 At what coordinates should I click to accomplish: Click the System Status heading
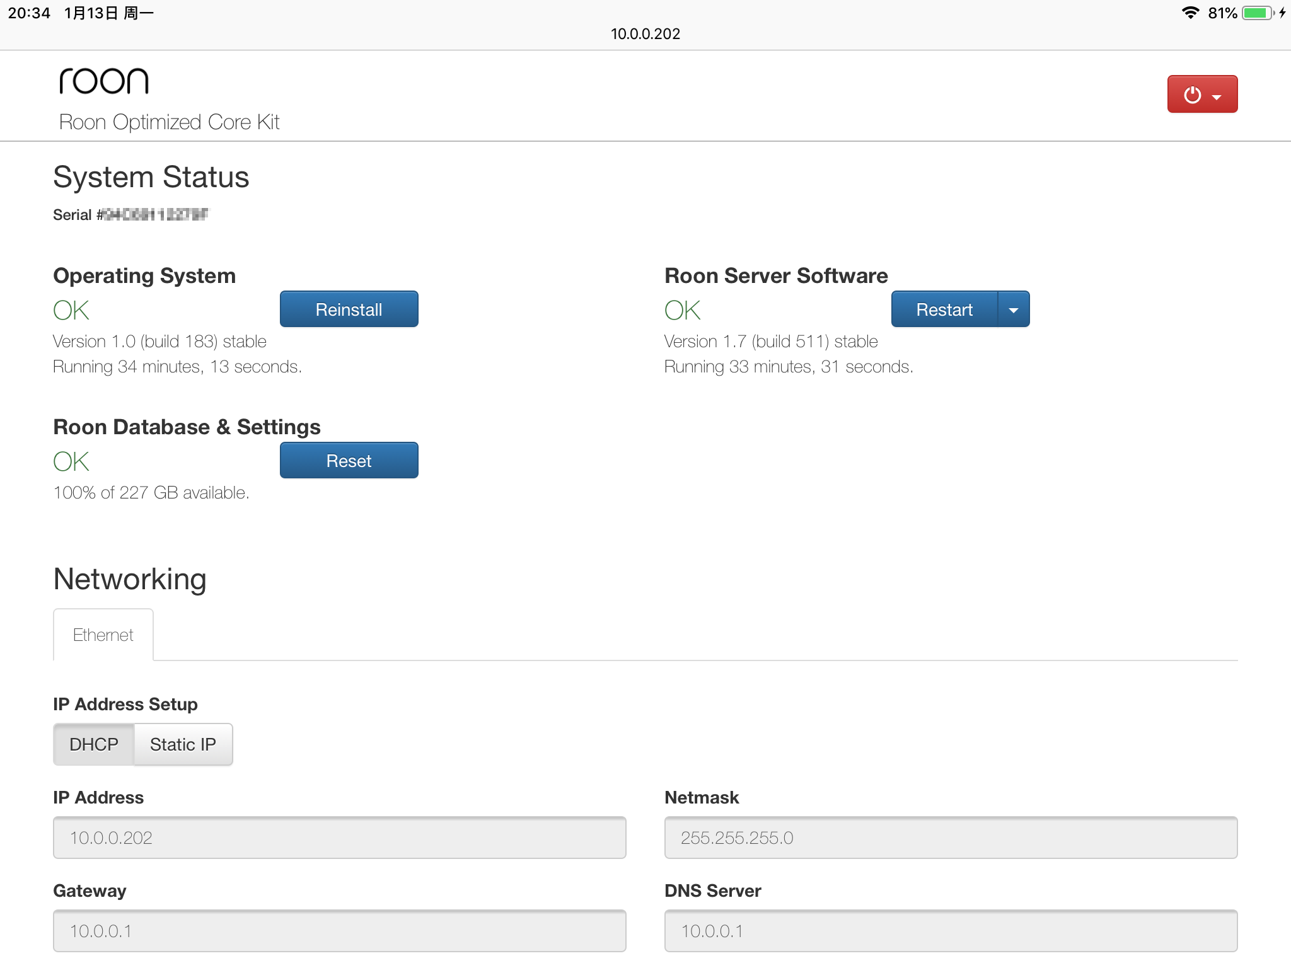(x=151, y=177)
